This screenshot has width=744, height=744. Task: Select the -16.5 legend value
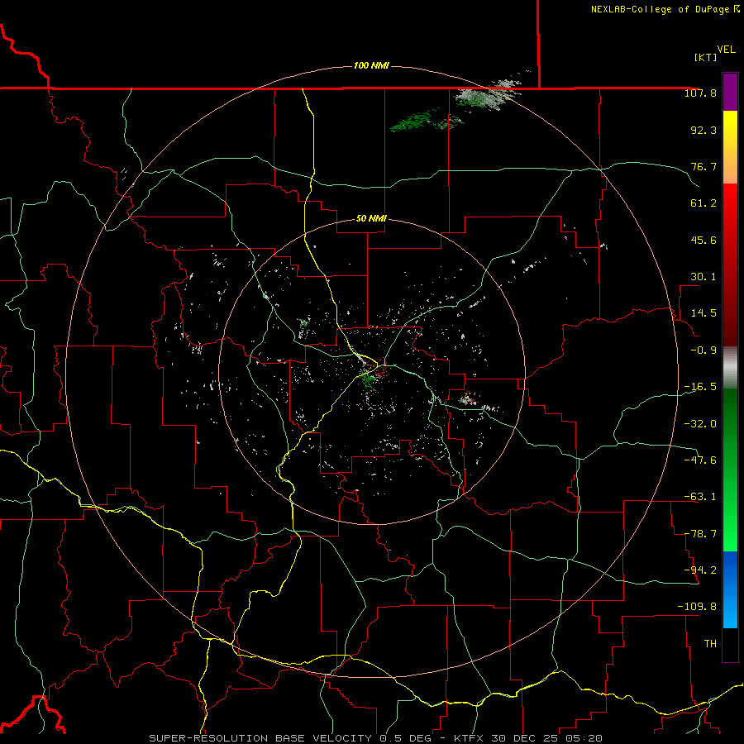coord(700,387)
